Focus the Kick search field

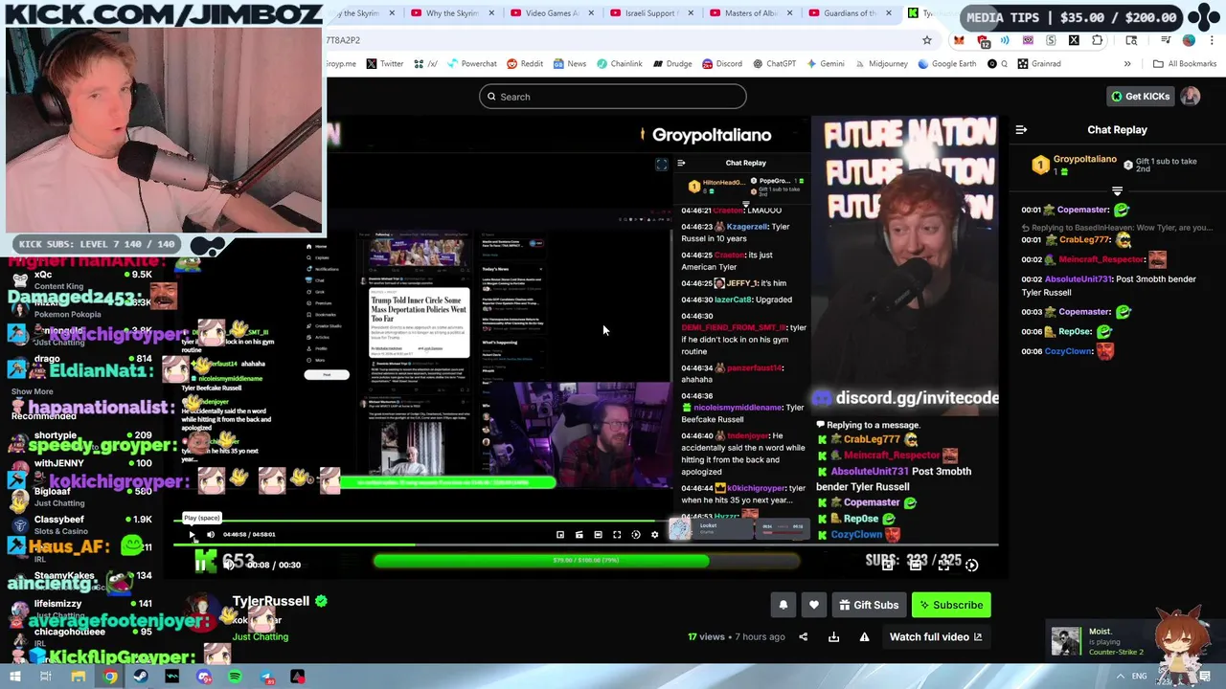(613, 97)
